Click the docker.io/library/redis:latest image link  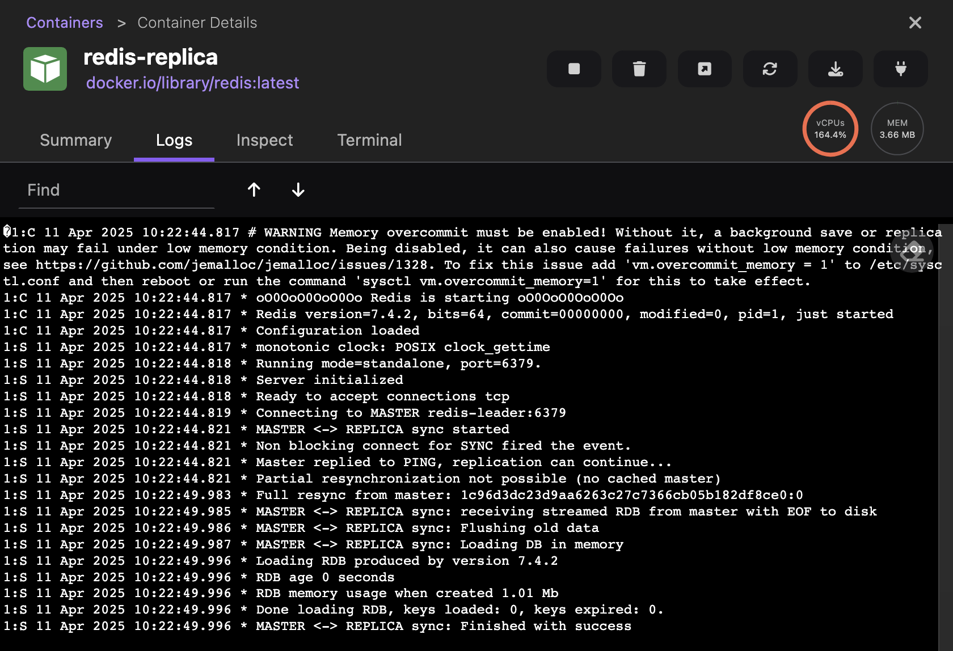[x=192, y=83]
